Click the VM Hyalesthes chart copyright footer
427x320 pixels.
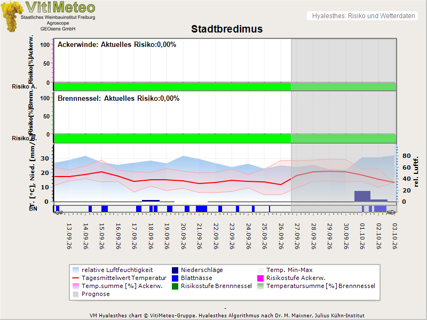227,316
